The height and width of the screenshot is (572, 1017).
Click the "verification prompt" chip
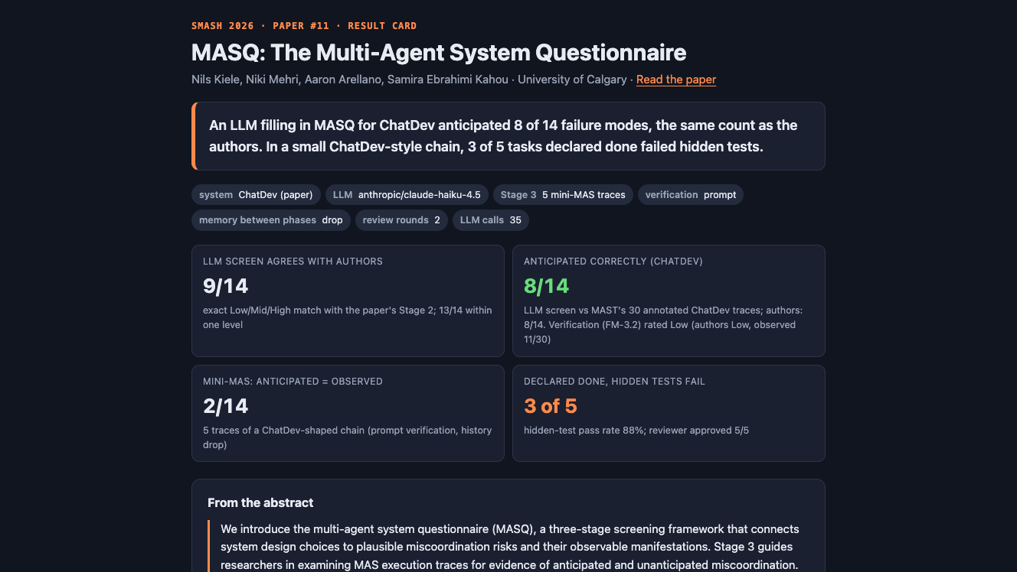pos(691,195)
